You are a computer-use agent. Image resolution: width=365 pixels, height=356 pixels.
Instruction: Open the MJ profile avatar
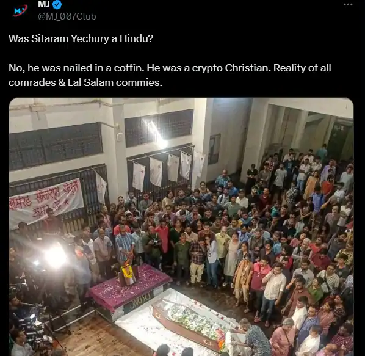[x=21, y=10]
